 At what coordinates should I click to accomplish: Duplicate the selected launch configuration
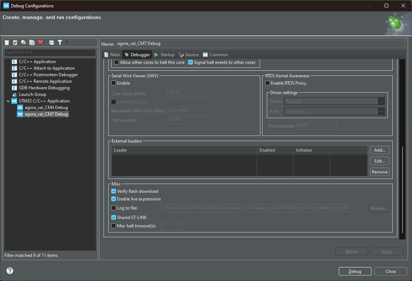coord(32,42)
